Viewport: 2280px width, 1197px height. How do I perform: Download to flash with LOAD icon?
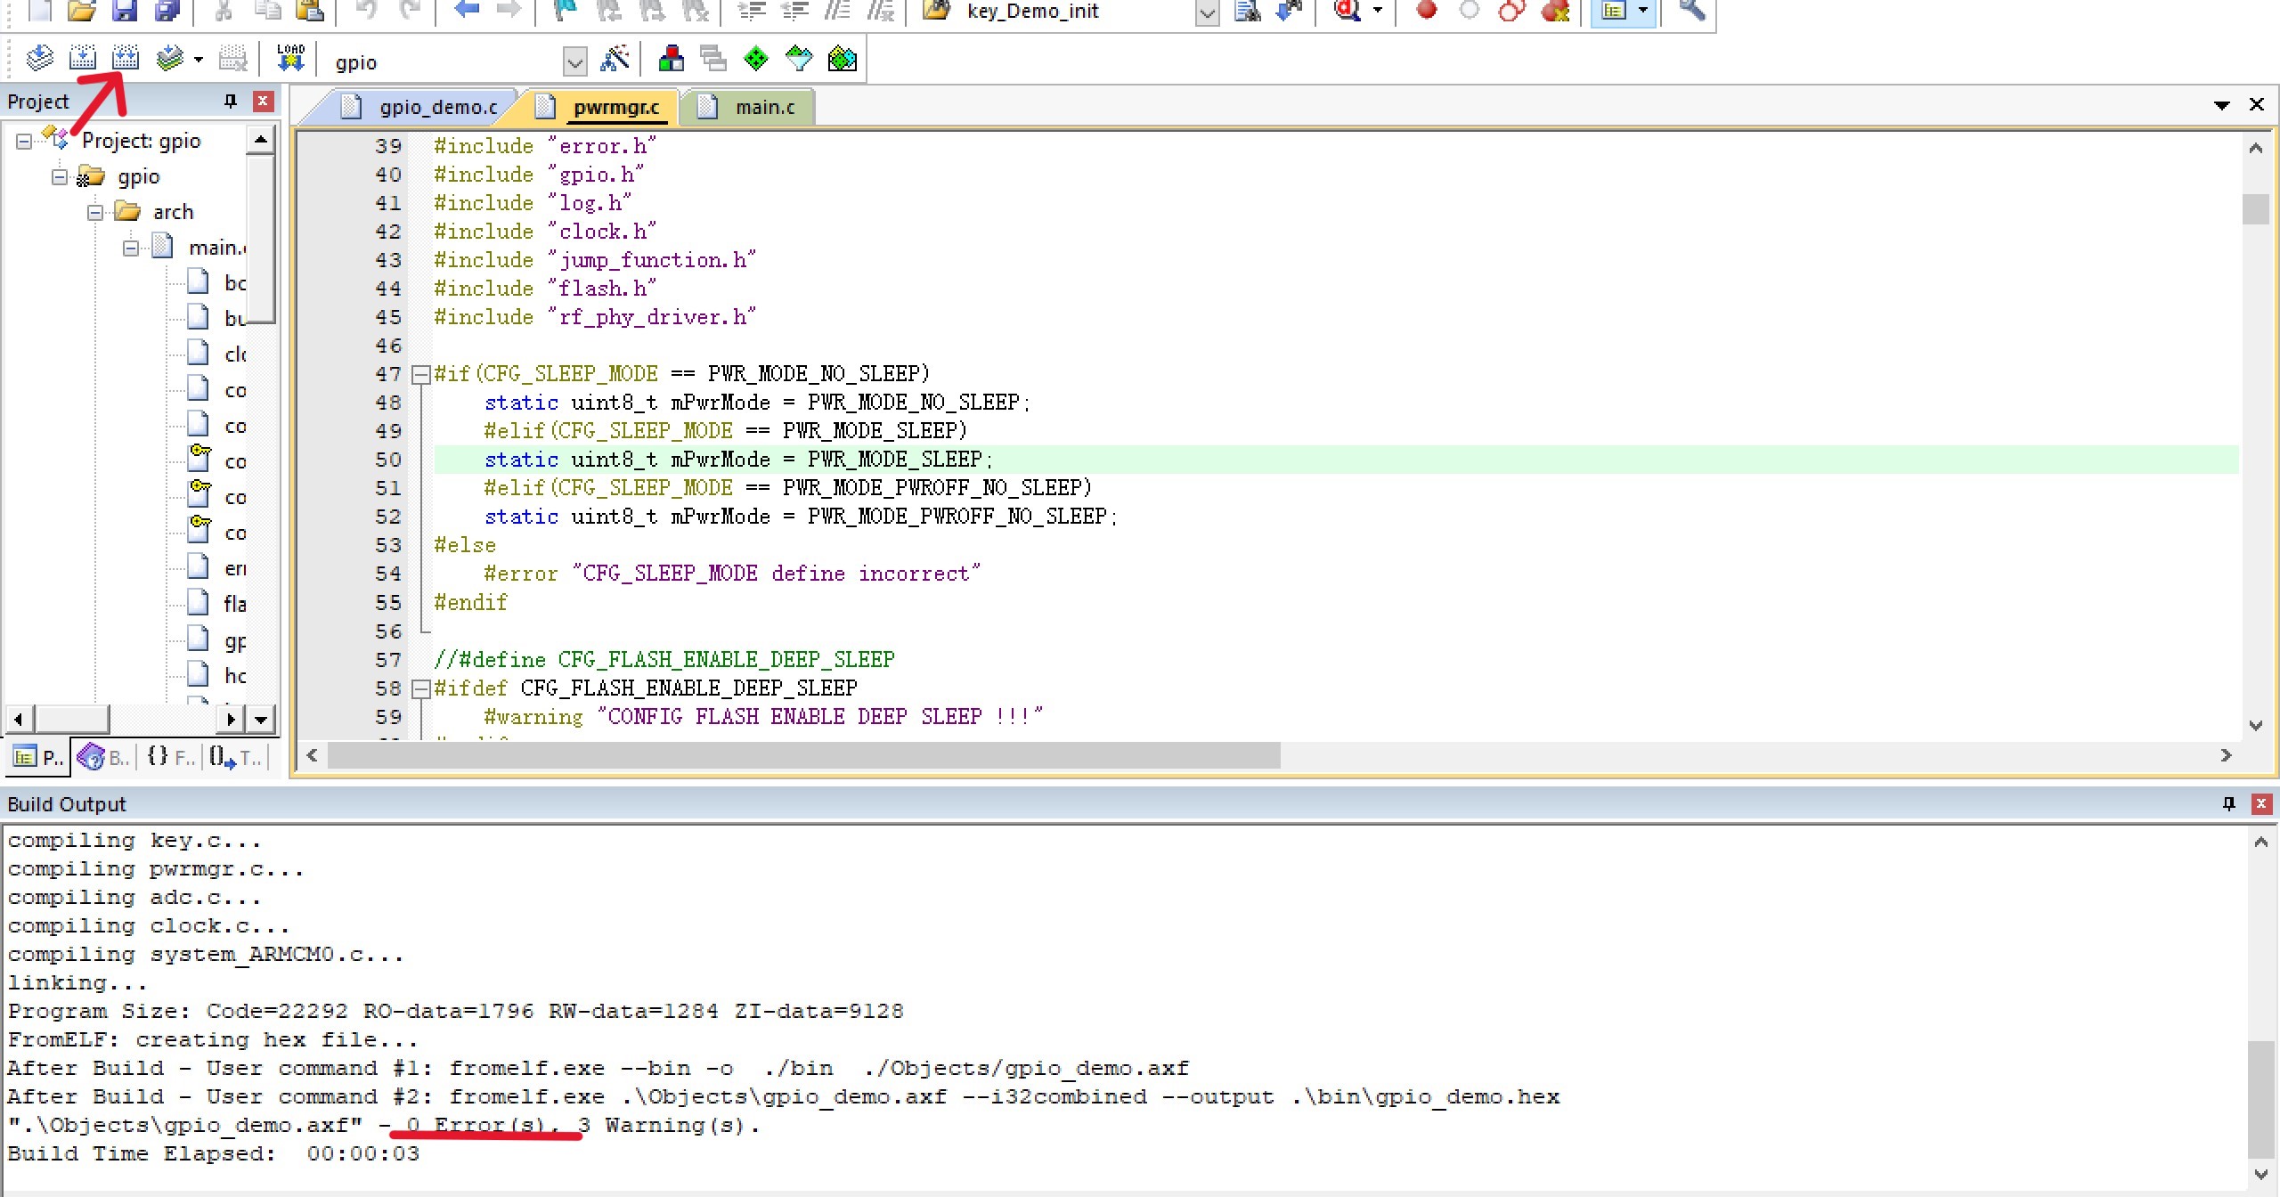290,59
